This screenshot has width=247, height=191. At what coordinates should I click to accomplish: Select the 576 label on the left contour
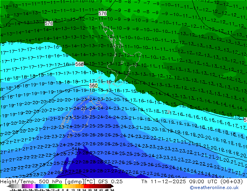coord(49,23)
